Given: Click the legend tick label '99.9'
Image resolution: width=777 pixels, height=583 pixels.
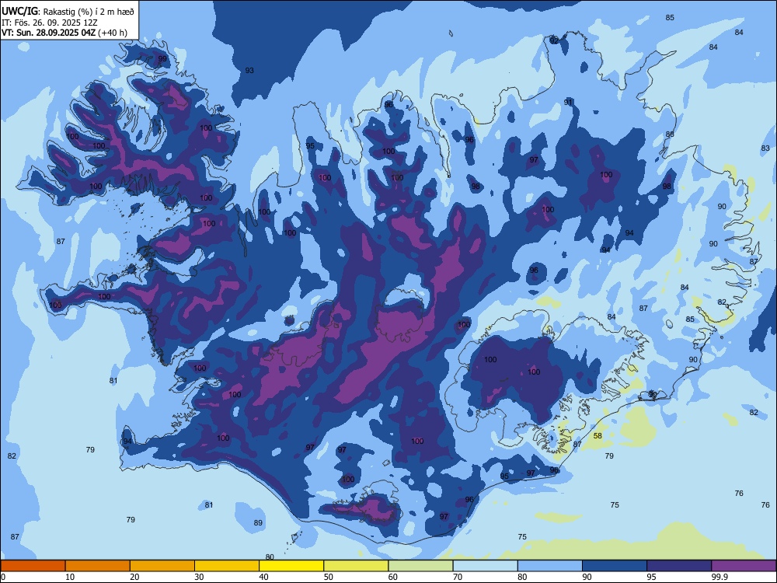Looking at the screenshot, I should click(x=720, y=577).
